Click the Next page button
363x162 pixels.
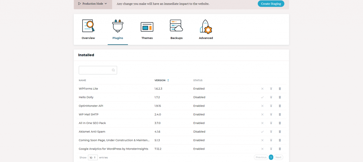click(x=278, y=157)
